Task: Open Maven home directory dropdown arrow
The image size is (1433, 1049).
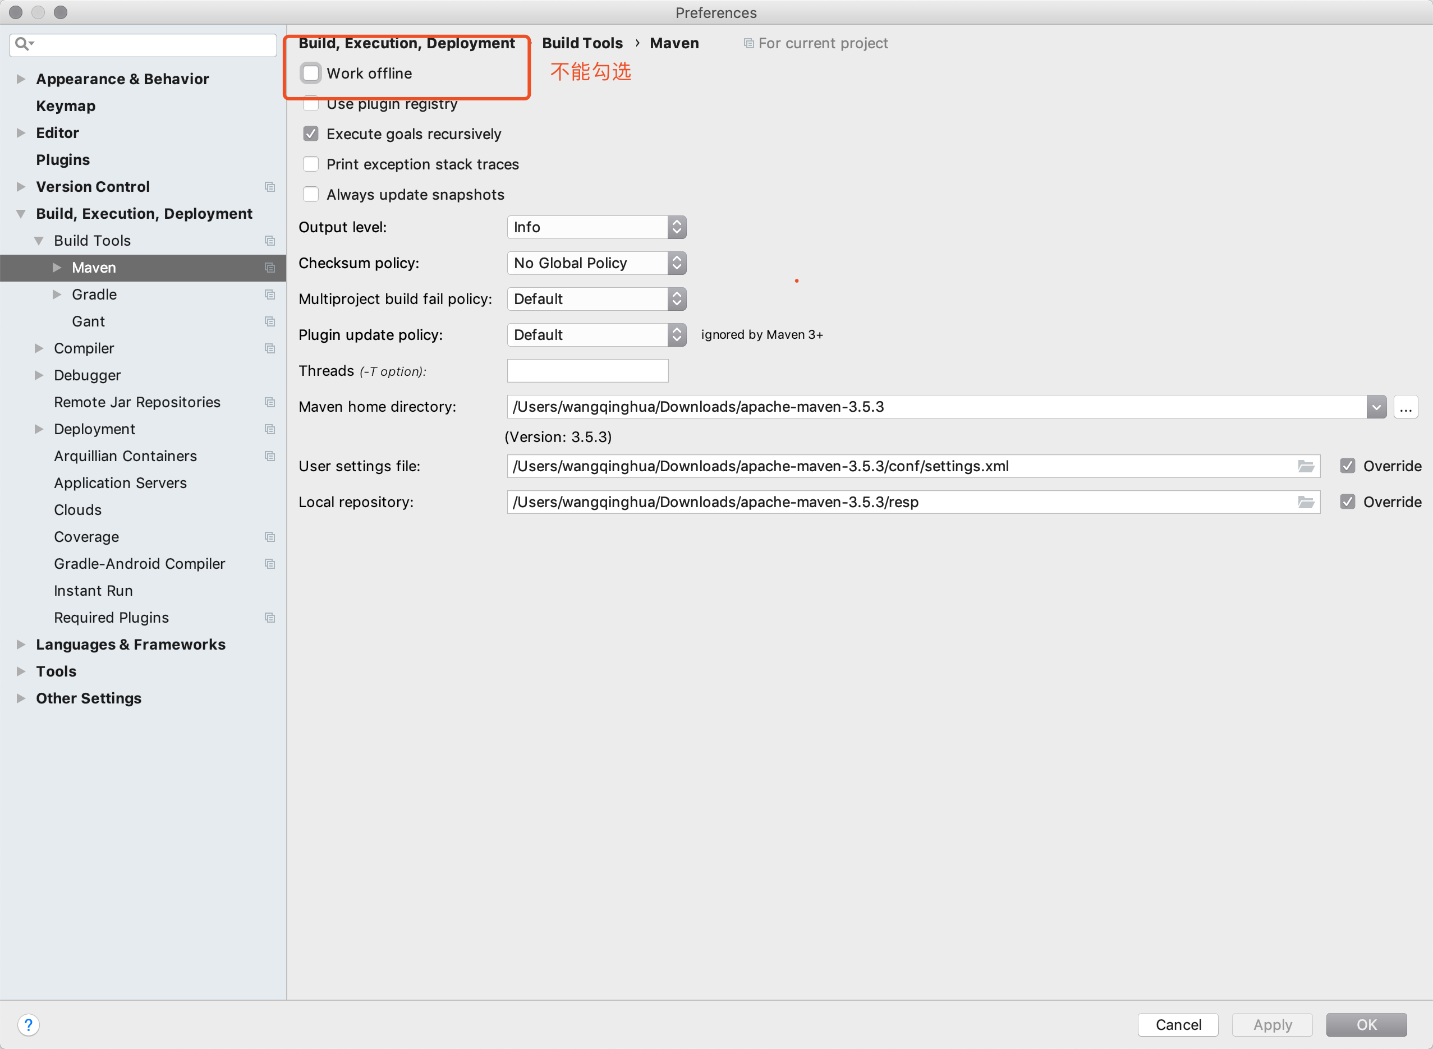Action: [1376, 407]
